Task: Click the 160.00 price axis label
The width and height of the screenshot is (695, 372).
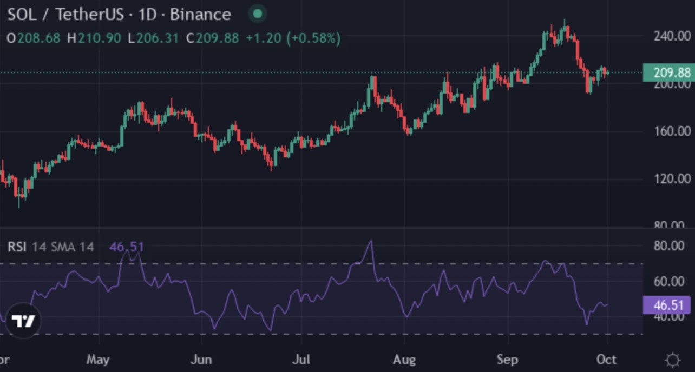Action: (672, 131)
